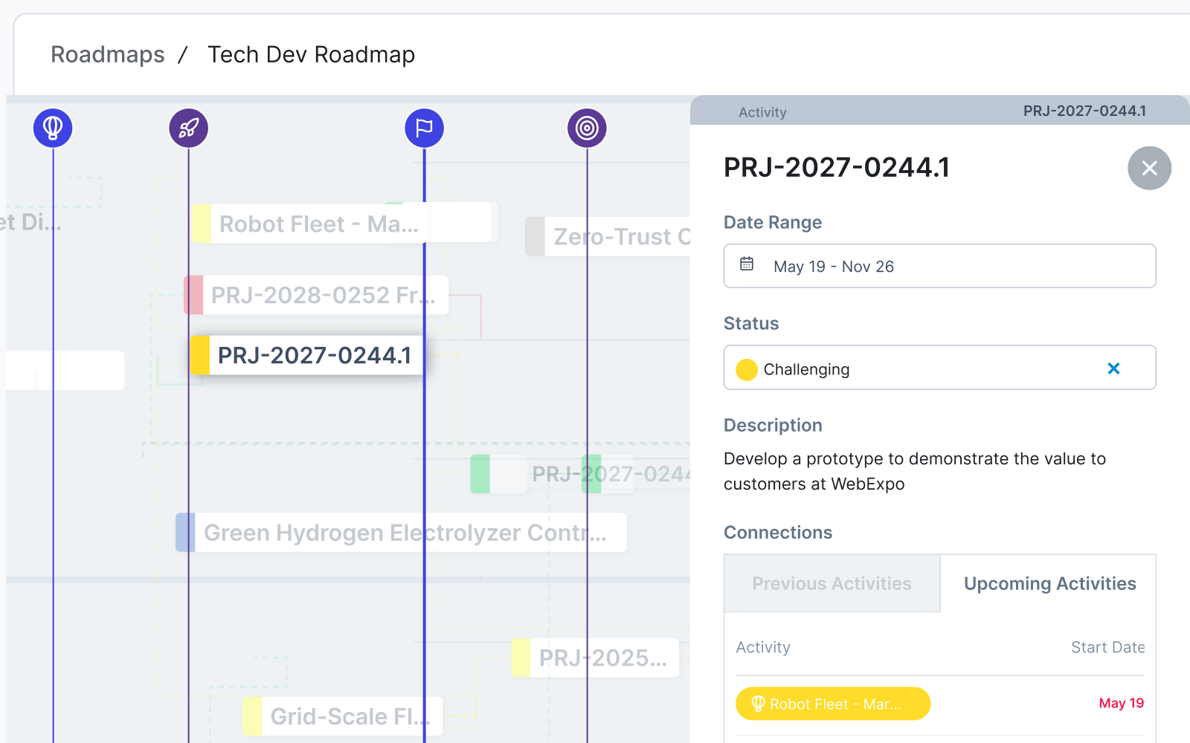This screenshot has height=743, width=1190.
Task: Go to Roadmaps breadcrumb link
Action: 108,54
